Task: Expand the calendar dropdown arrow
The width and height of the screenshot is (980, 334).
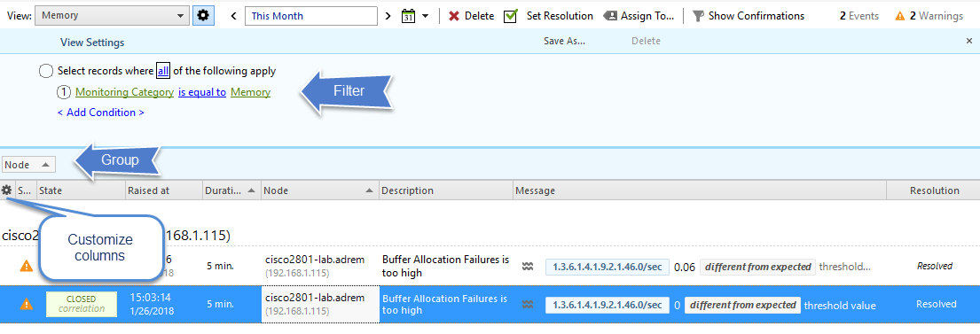Action: click(426, 16)
